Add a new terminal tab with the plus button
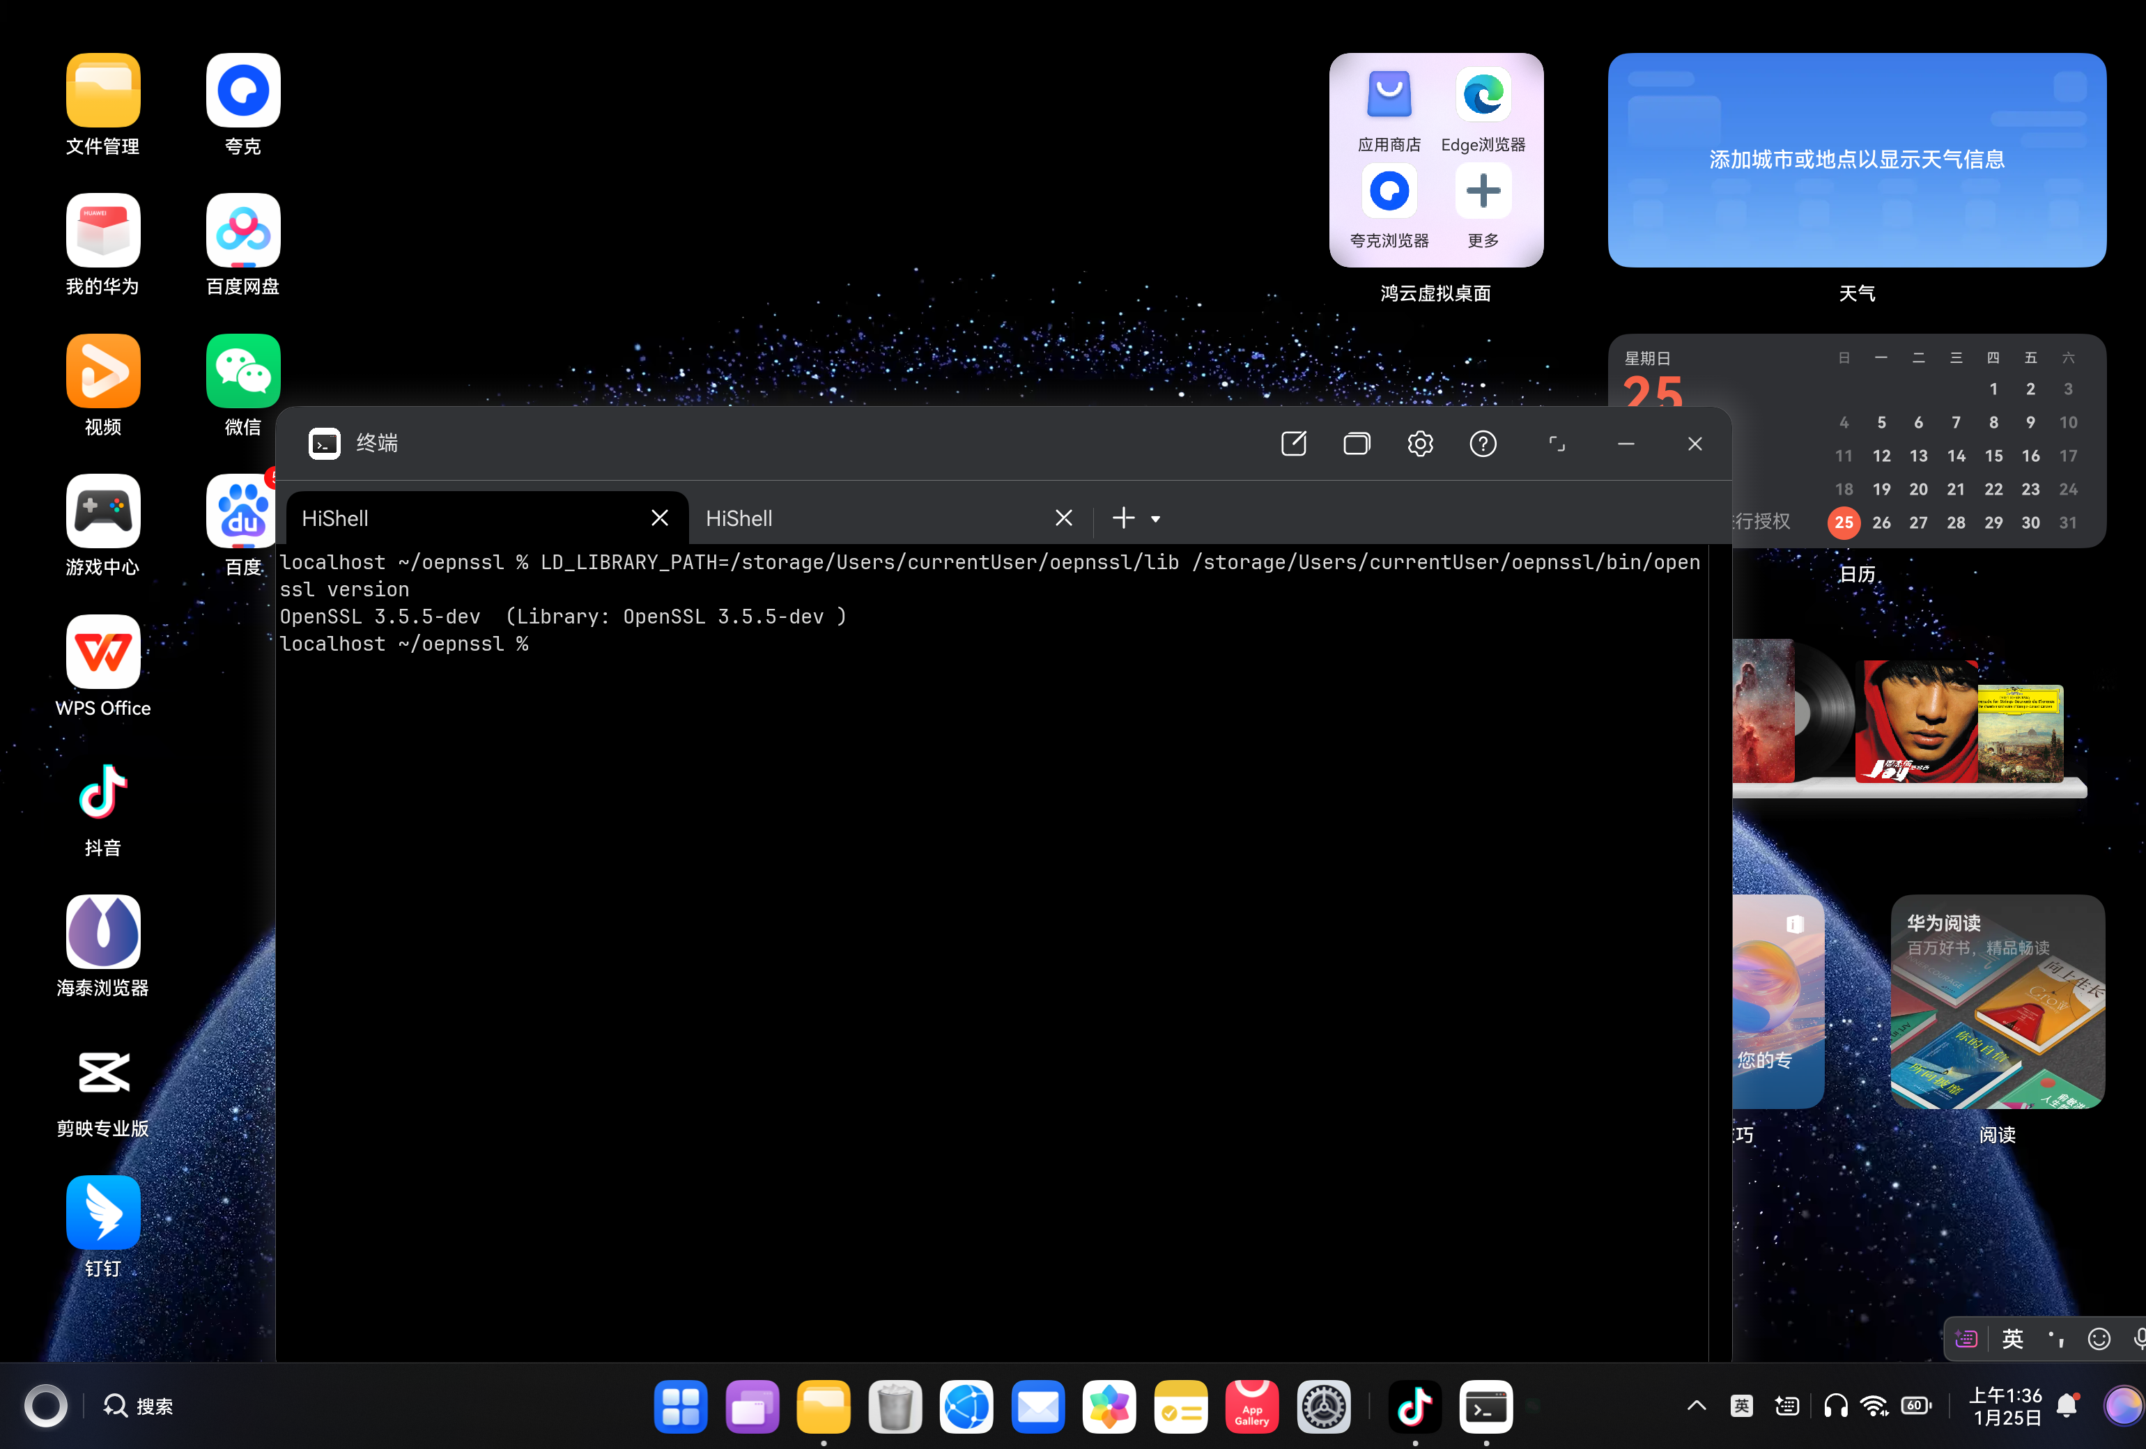Image resolution: width=2146 pixels, height=1449 pixels. coord(1123,518)
